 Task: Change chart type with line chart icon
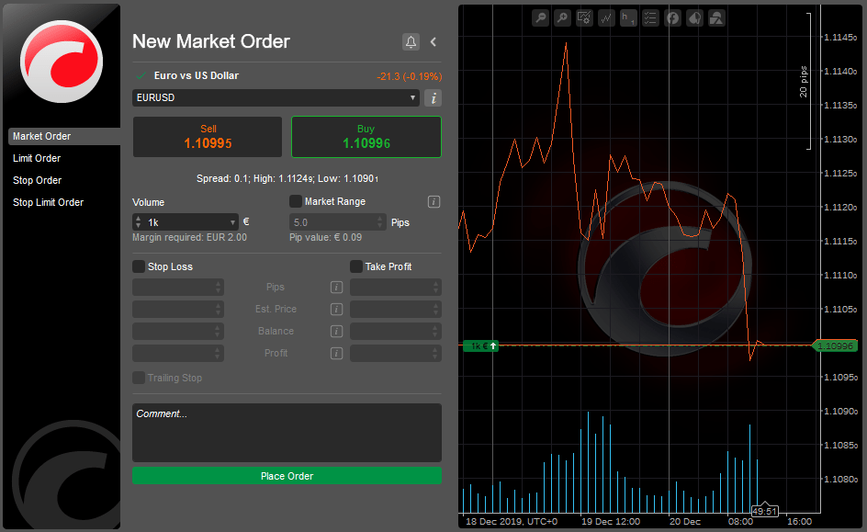coord(606,17)
